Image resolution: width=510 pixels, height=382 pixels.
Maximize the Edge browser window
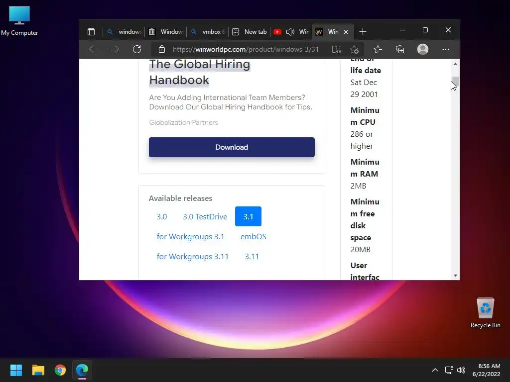(425, 30)
